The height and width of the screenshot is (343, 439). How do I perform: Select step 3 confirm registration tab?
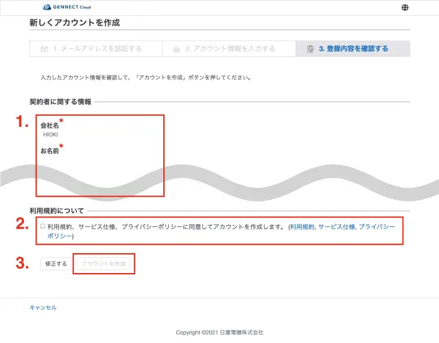coord(353,49)
